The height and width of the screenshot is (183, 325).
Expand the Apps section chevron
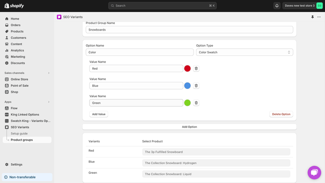point(49,102)
